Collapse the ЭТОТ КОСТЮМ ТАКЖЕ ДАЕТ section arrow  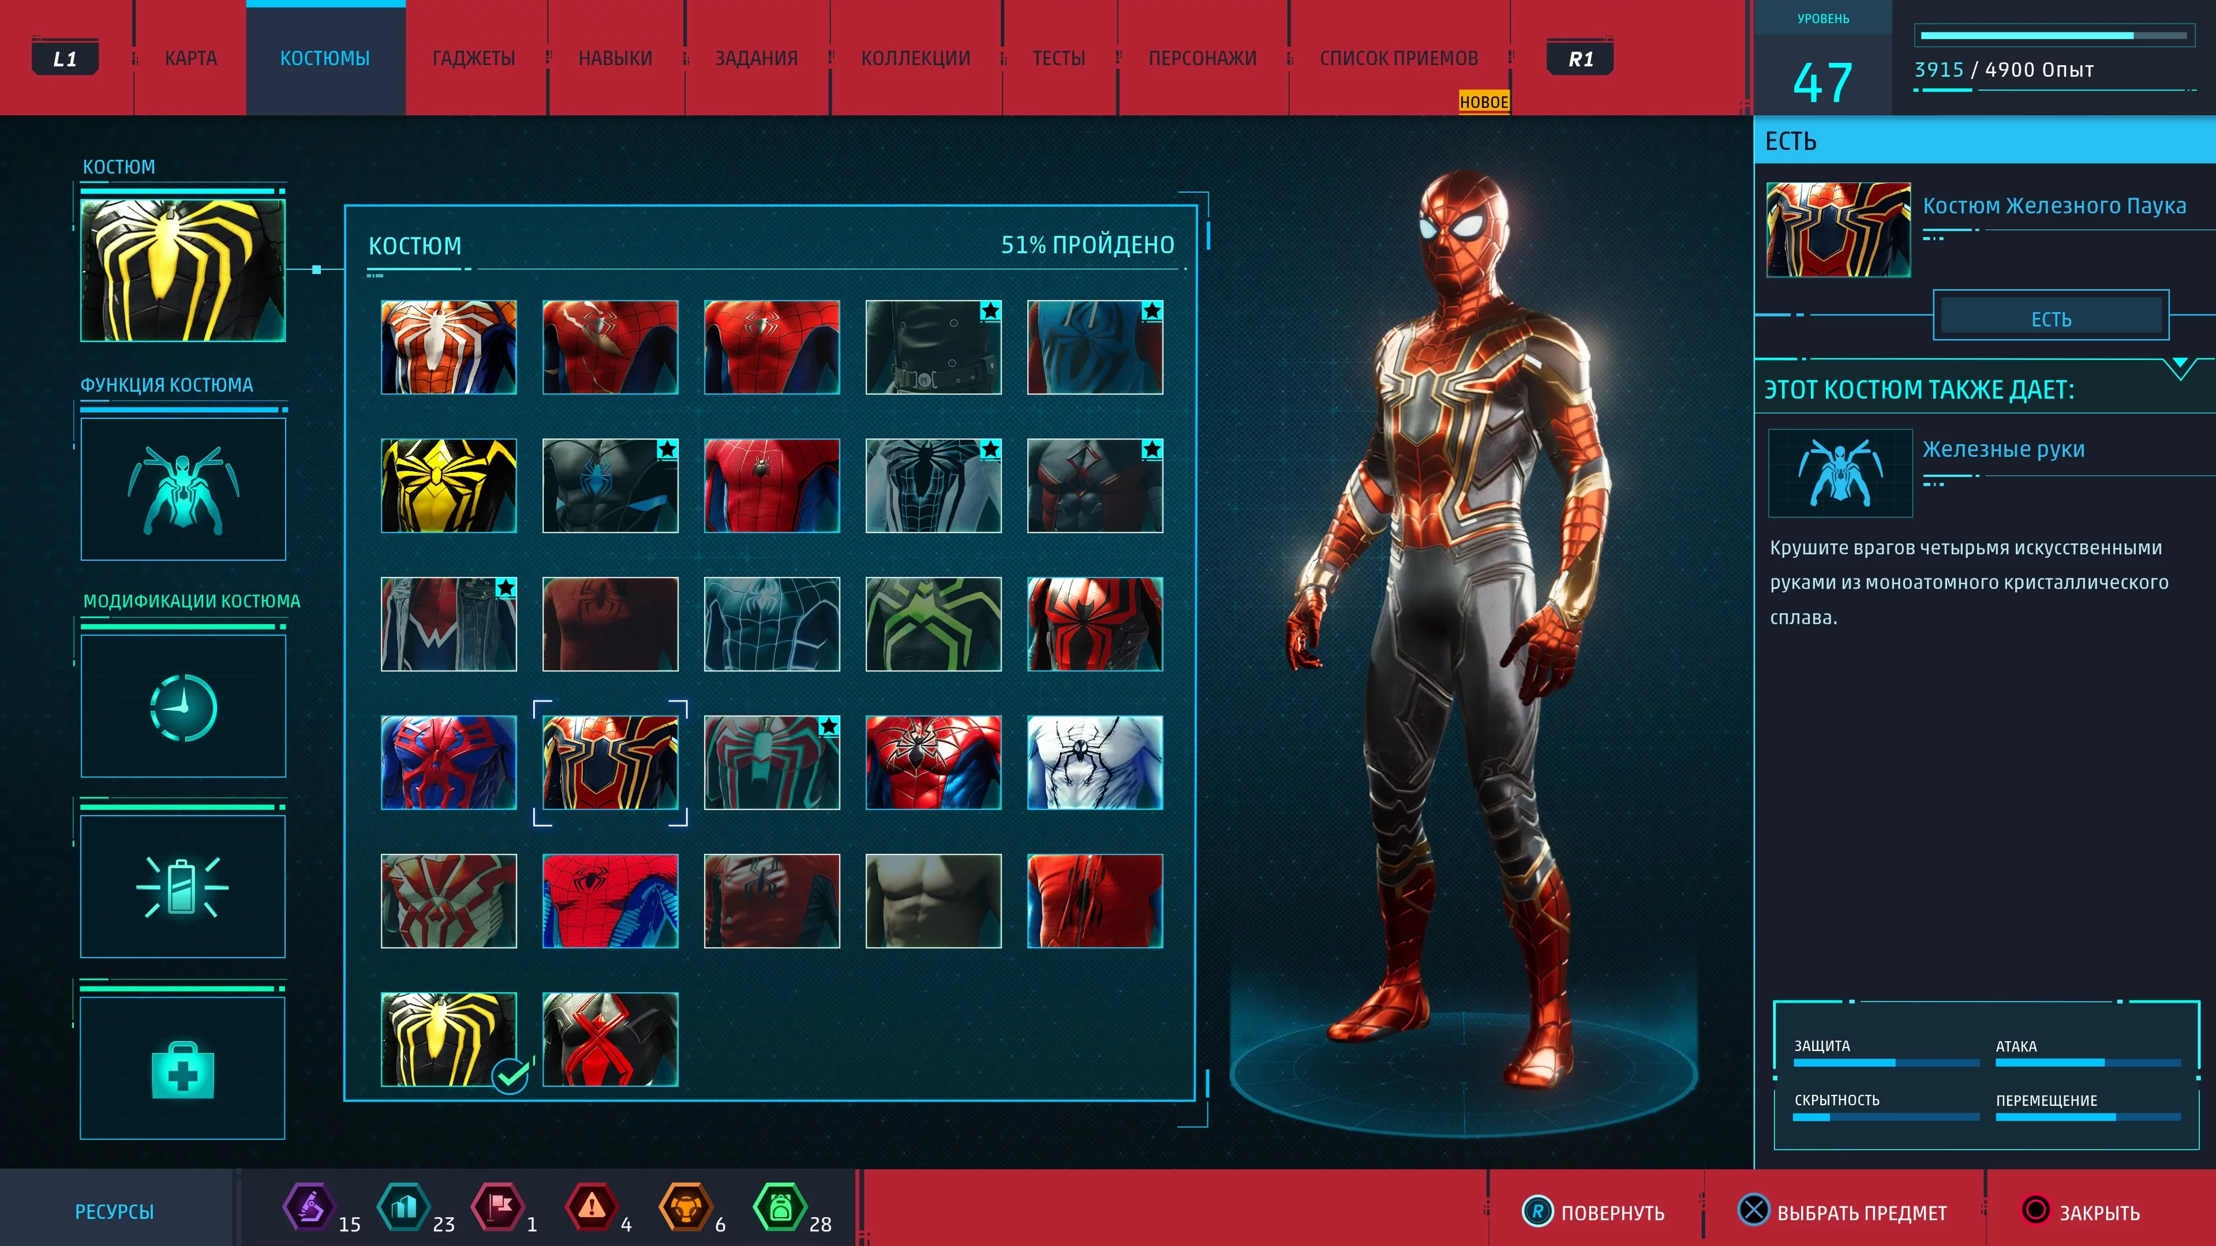coord(2181,369)
